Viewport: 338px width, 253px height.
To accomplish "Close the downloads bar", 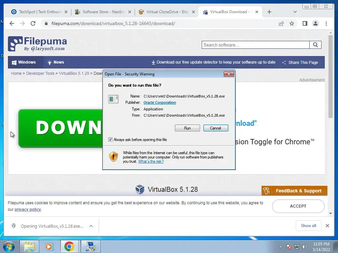I will tap(327, 226).
